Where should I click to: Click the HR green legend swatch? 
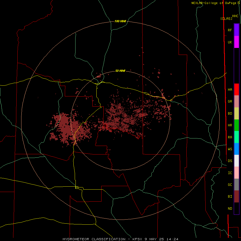236,125
